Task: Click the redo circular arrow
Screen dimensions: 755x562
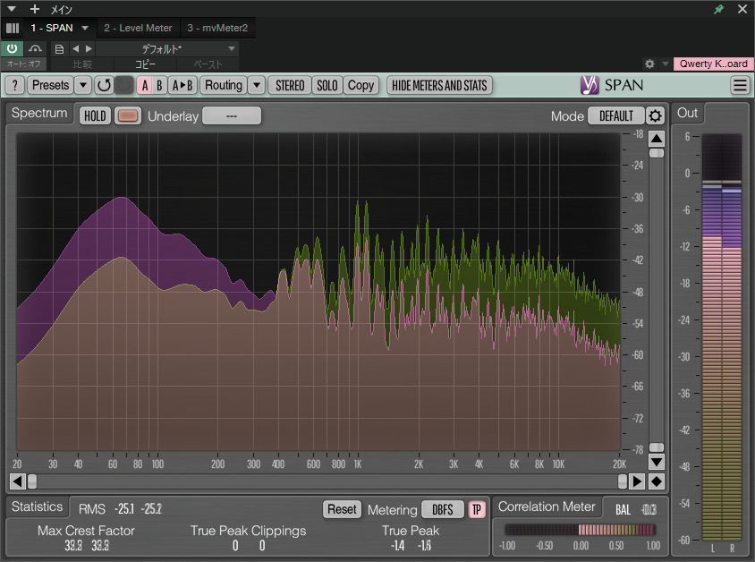Action: tap(124, 85)
